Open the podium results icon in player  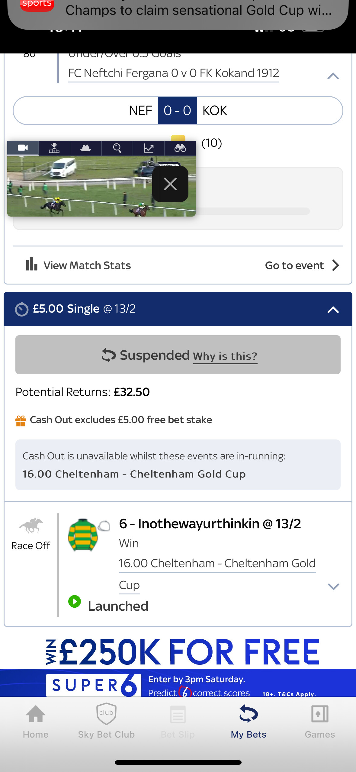point(54,148)
